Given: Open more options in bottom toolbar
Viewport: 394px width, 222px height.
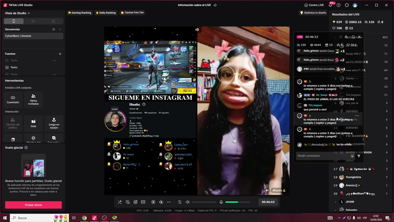Looking at the screenshot, I should pos(169,202).
